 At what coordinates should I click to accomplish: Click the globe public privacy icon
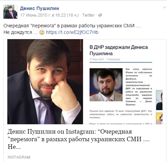[100, 15]
